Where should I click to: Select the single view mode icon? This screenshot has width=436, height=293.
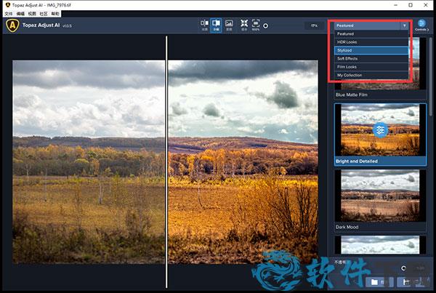point(204,24)
